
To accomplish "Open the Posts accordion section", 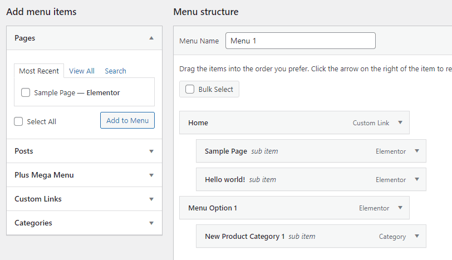I will [x=84, y=151].
